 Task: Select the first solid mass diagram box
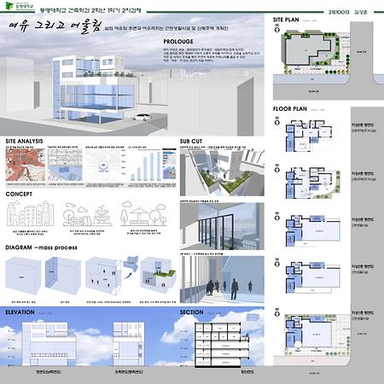point(23,276)
